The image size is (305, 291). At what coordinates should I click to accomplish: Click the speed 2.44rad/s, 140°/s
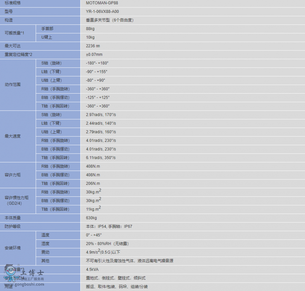point(101,123)
